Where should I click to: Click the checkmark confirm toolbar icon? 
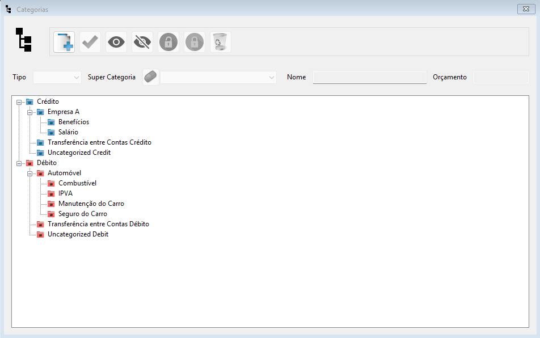tap(90, 42)
